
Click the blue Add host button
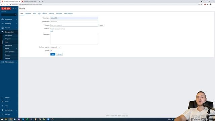53,54
